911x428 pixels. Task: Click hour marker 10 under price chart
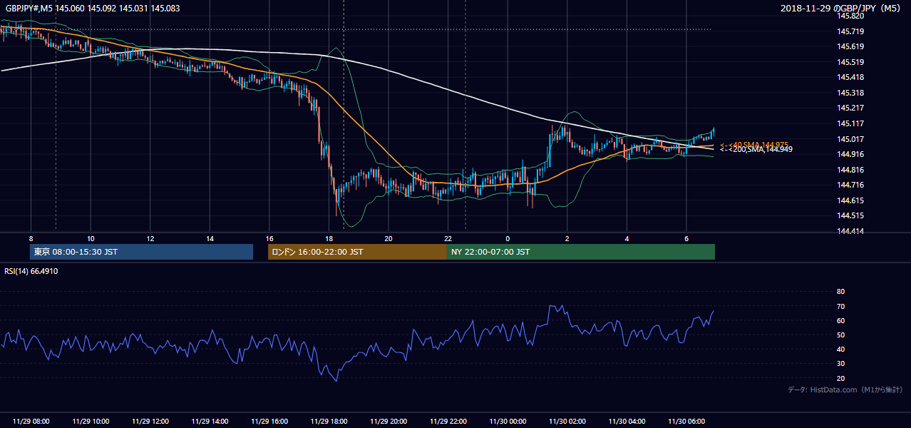(91, 238)
